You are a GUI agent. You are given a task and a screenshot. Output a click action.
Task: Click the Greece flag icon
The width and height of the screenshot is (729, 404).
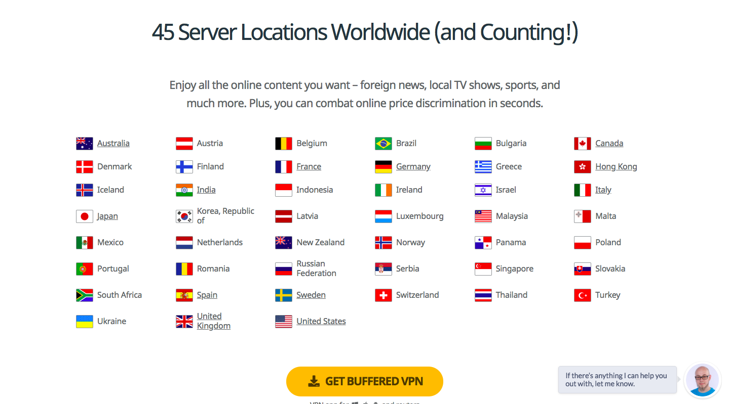(483, 167)
